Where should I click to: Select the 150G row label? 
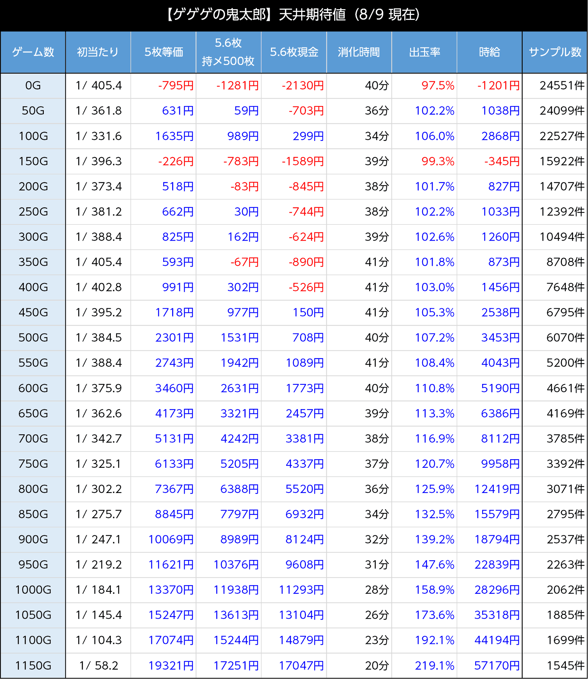coord(33,161)
